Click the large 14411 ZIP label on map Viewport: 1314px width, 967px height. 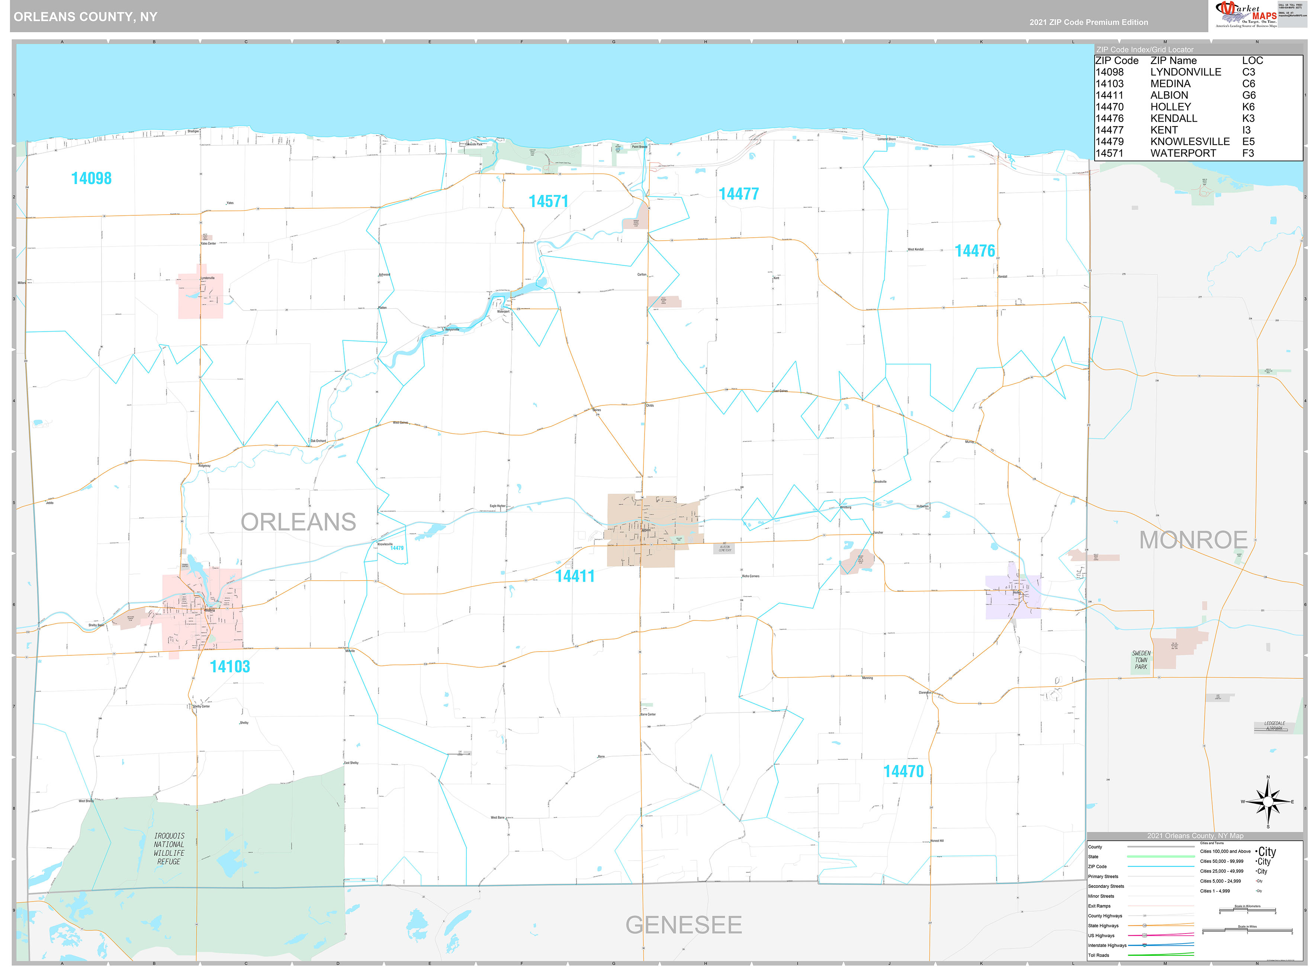(575, 576)
